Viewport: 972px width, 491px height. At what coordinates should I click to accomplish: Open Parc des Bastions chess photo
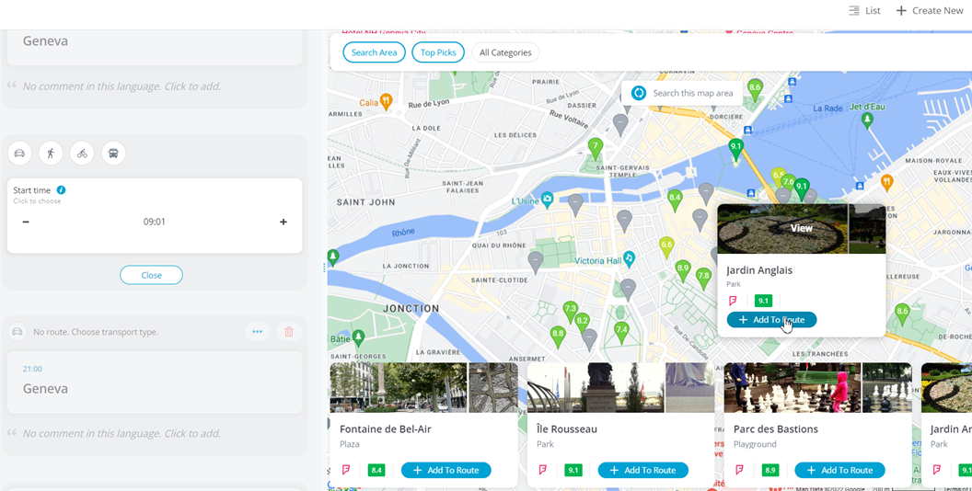click(793, 388)
